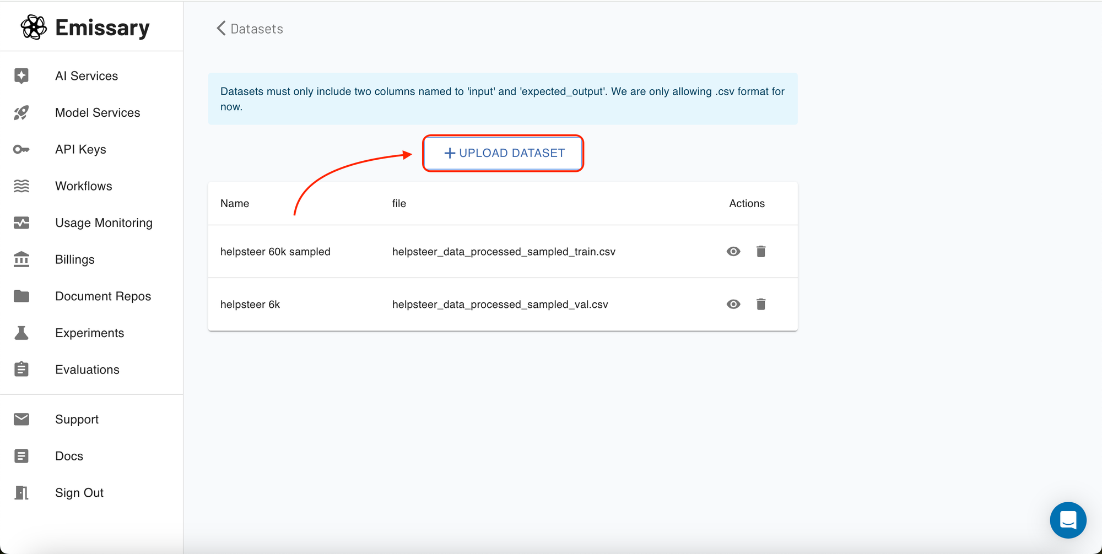Click the Support envelope icon

[21, 419]
